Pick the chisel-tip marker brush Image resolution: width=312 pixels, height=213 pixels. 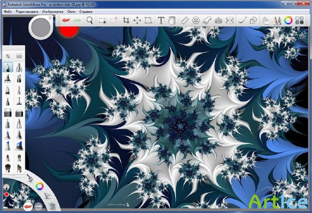coord(19,78)
